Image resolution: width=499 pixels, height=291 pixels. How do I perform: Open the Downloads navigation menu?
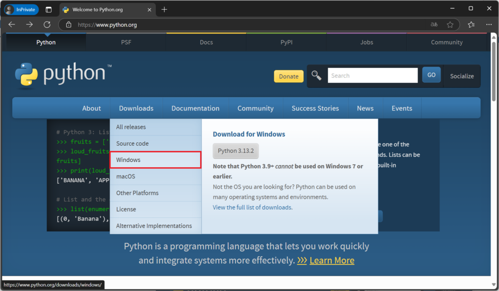(x=136, y=108)
